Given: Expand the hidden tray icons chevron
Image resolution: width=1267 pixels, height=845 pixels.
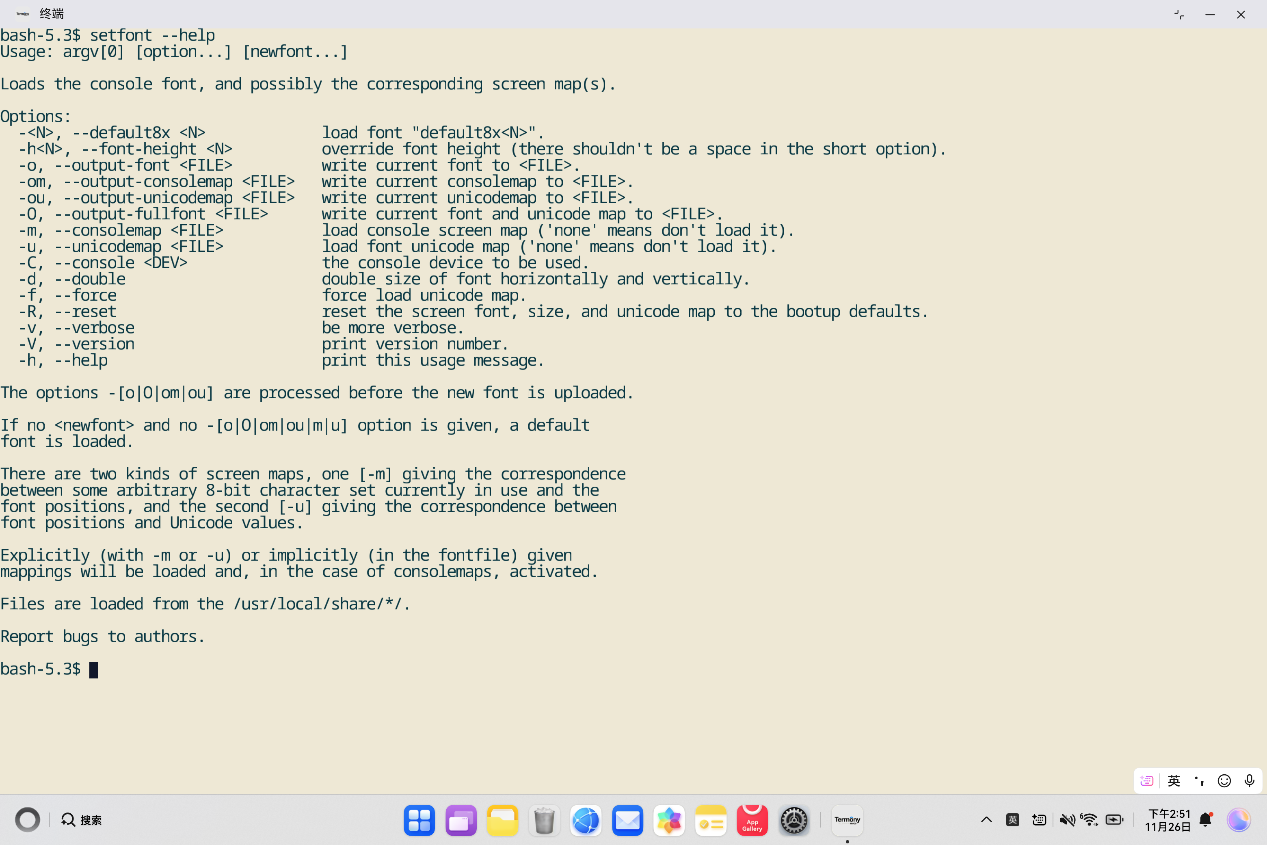Looking at the screenshot, I should (986, 820).
